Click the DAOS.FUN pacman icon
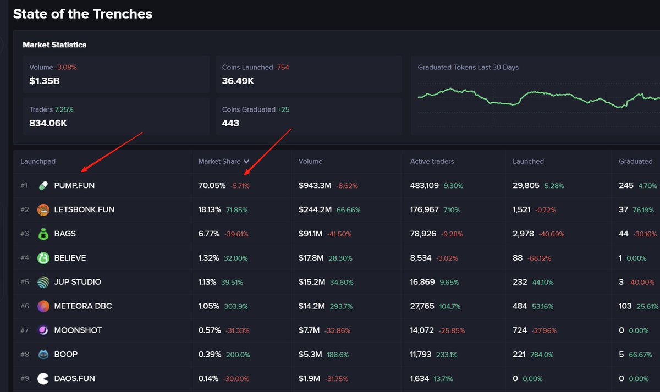The height and width of the screenshot is (392, 660). click(43, 379)
